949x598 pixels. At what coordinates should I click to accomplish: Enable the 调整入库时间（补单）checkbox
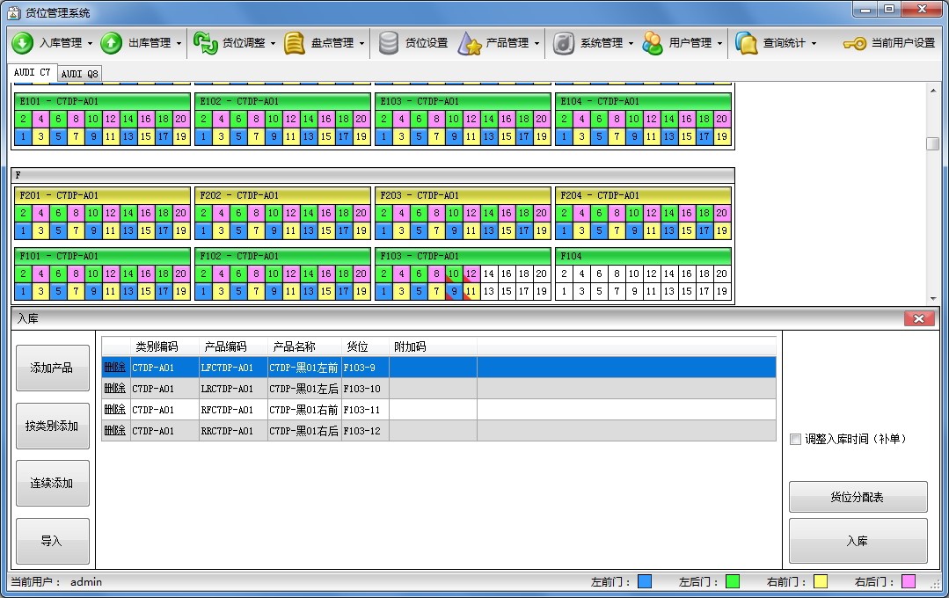795,439
